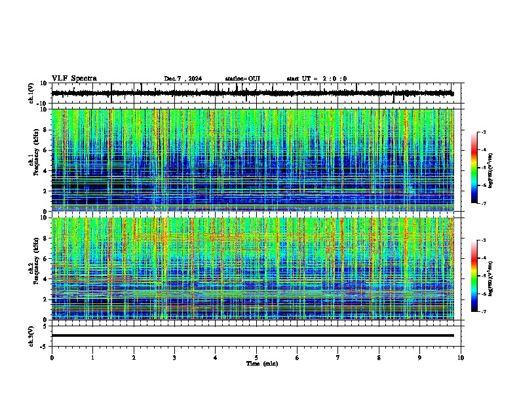Click the "10" tick on the time axis
This screenshot has height=401, width=519.
(x=461, y=358)
